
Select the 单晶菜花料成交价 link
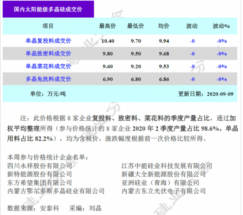point(48,66)
